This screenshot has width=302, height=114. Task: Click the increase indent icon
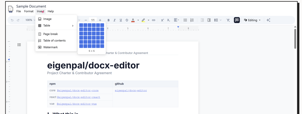tap(209, 20)
